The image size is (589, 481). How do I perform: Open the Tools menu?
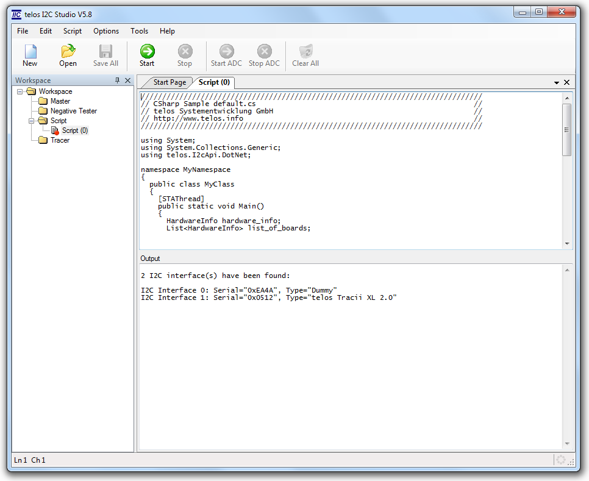tap(139, 31)
